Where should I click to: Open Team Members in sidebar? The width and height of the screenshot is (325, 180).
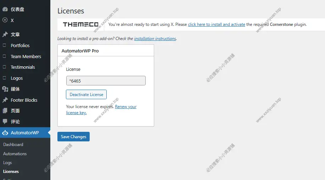[x=26, y=56]
